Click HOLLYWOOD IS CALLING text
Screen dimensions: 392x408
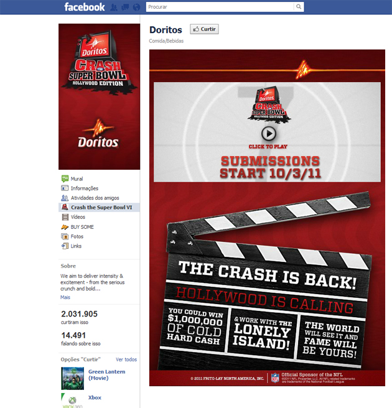264,300
